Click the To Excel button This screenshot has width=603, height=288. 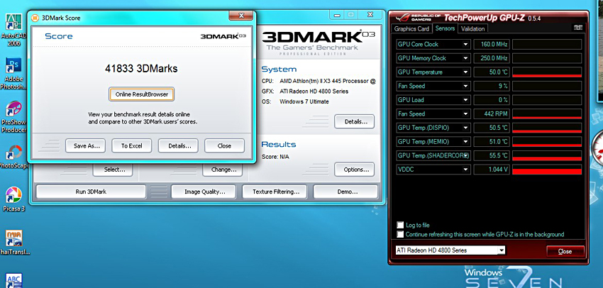131,145
